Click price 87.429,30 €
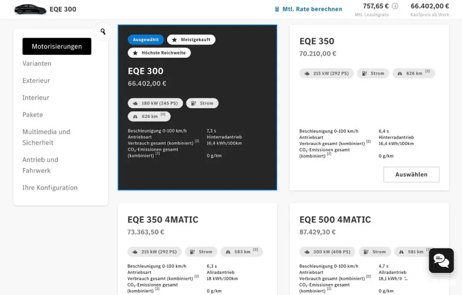This screenshot has width=462, height=295. point(317,232)
